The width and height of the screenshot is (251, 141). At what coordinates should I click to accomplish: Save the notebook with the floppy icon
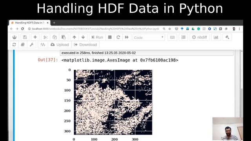click(25, 37)
